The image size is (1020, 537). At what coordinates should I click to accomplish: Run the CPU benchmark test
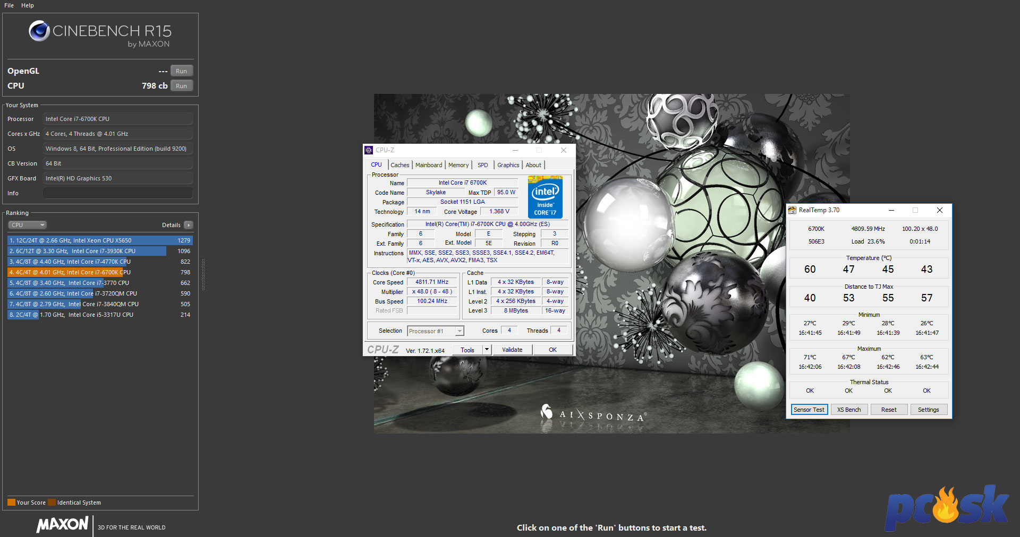pyautogui.click(x=182, y=86)
